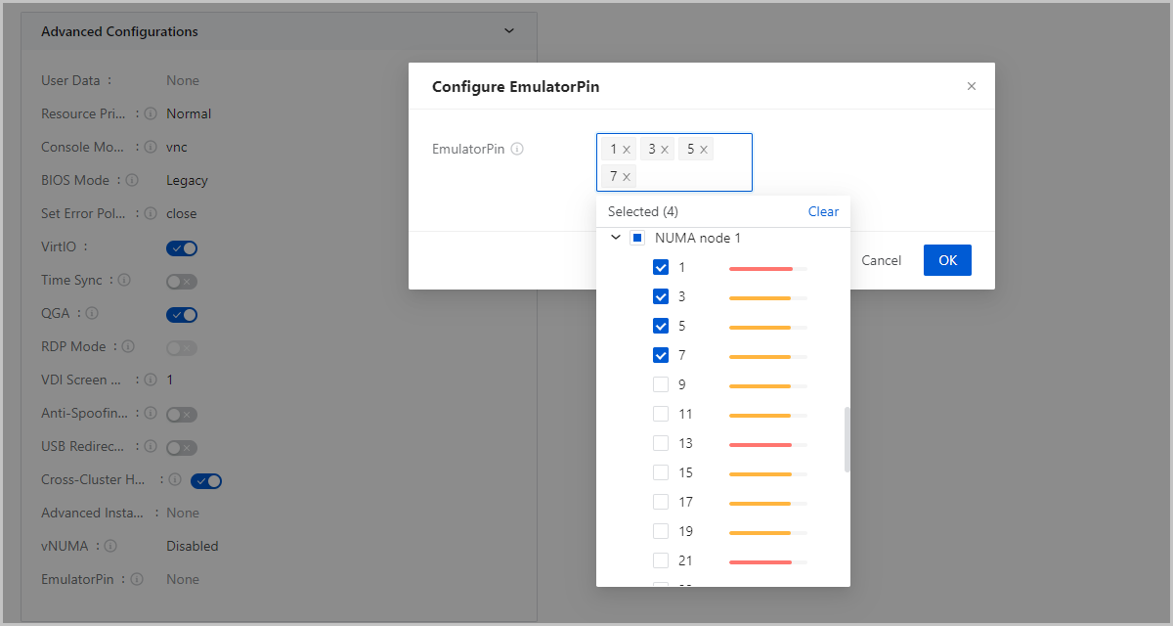The height and width of the screenshot is (626, 1173).
Task: Check CPU 19 checkbox
Action: (661, 531)
